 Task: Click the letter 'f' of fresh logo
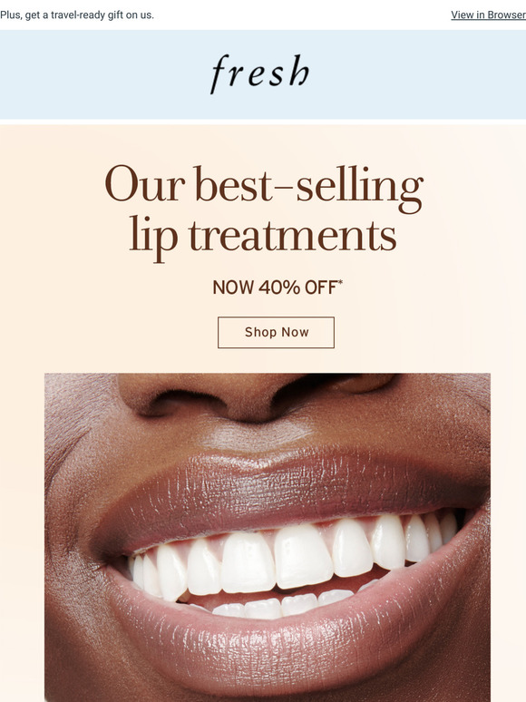[x=219, y=74]
